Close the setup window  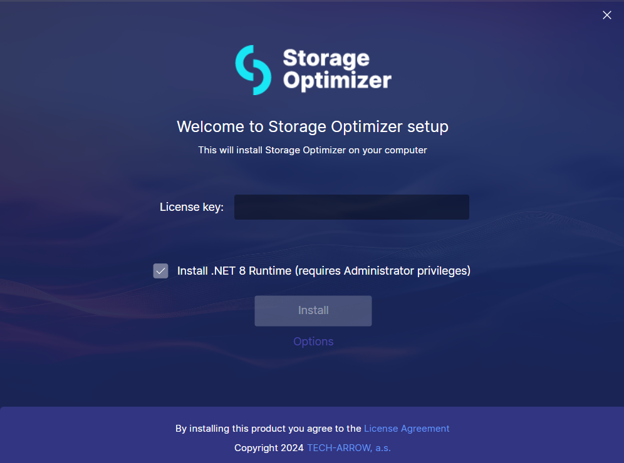[x=606, y=15]
